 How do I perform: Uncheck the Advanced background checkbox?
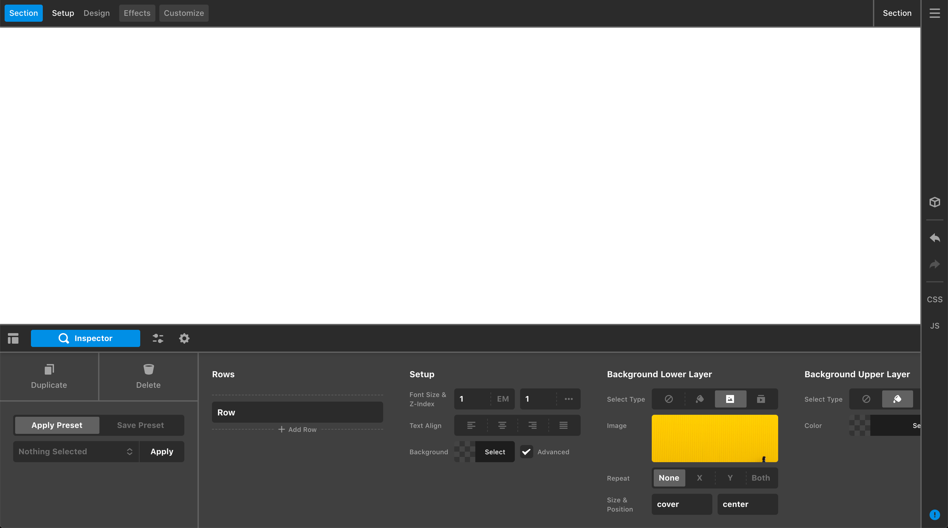click(x=526, y=452)
